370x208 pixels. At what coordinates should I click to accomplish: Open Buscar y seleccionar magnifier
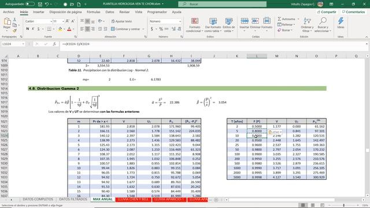click(323, 25)
